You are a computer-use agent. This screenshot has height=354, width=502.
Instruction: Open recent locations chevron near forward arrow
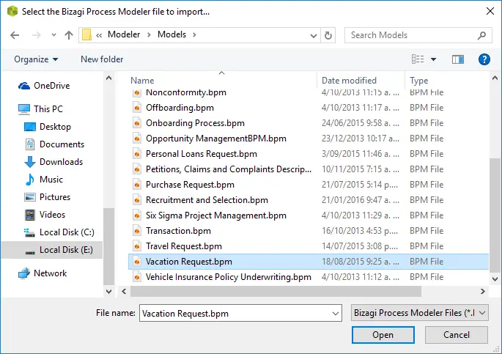53,35
